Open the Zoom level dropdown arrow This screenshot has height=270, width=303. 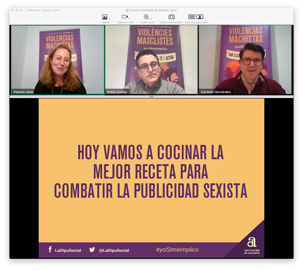151,19
